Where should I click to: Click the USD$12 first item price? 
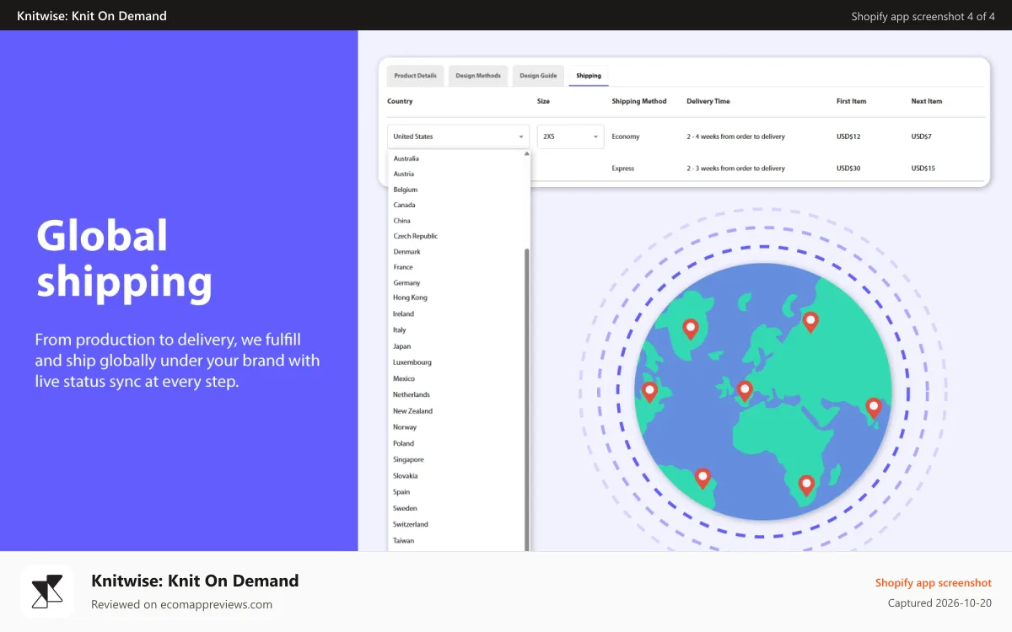pyautogui.click(x=848, y=137)
